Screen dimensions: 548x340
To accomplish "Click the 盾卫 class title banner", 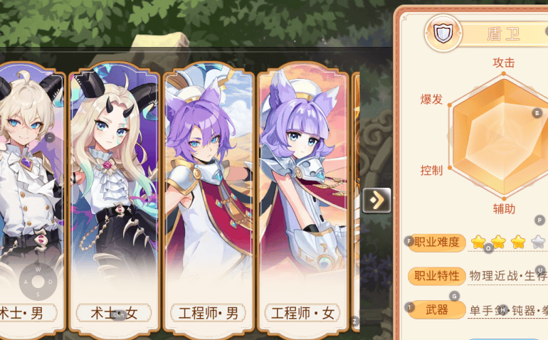I will click(505, 34).
